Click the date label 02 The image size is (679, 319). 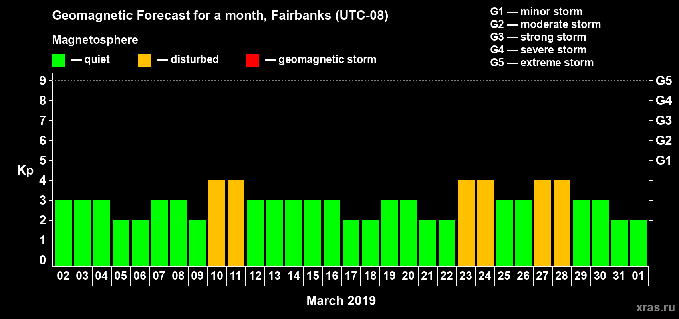click(x=63, y=276)
